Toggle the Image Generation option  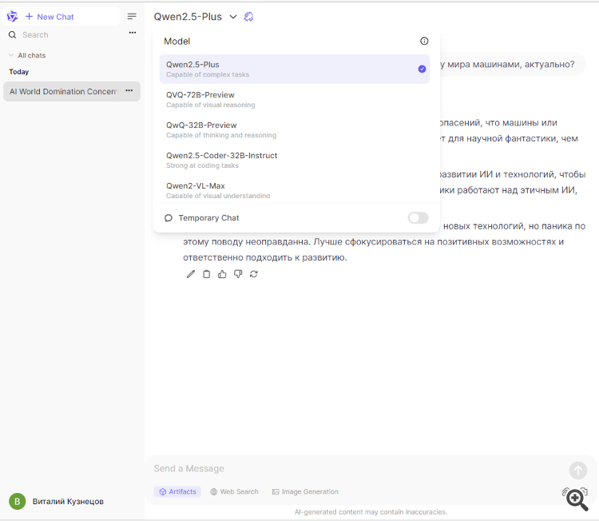point(305,491)
